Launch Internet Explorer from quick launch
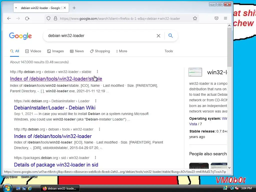 pyautogui.click(x=30, y=188)
